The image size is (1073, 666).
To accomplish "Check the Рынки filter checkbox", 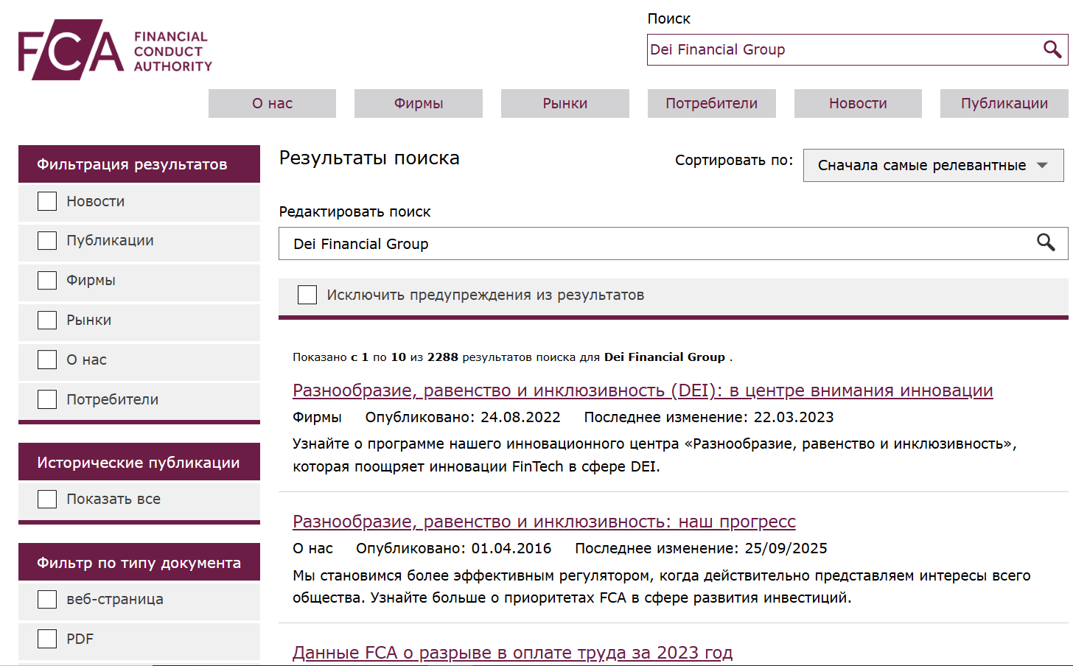I will [x=47, y=320].
